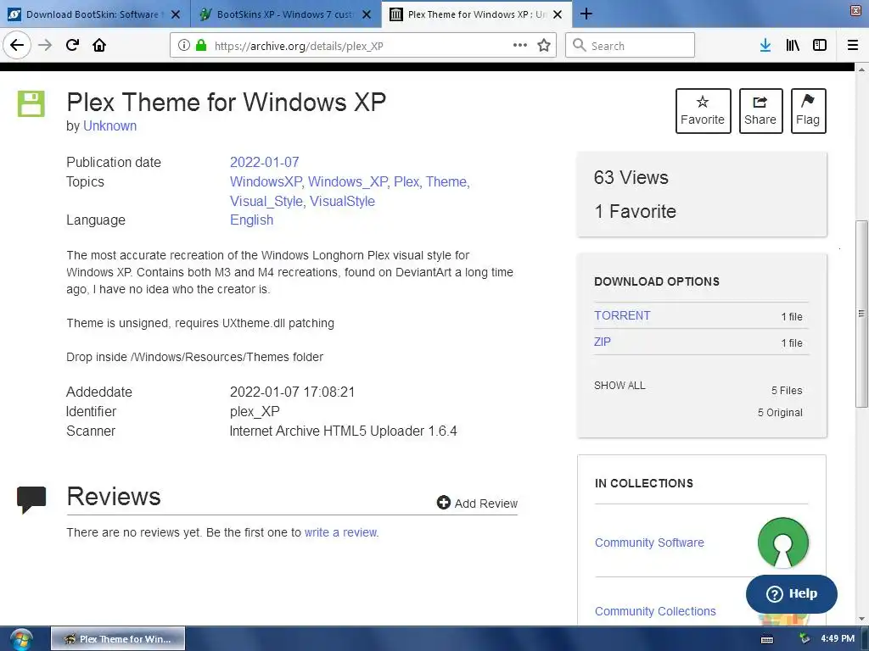The height and width of the screenshot is (651, 869).
Task: Open the Plex topic link
Action: [x=406, y=181]
